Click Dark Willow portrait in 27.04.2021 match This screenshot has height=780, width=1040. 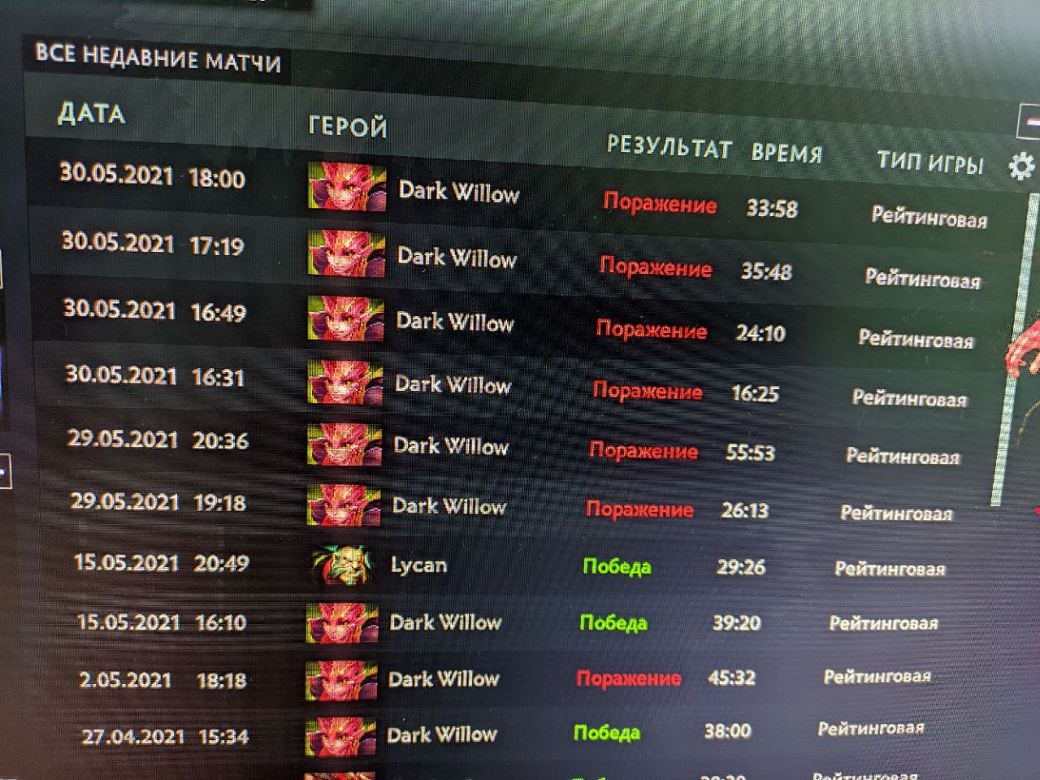point(340,735)
